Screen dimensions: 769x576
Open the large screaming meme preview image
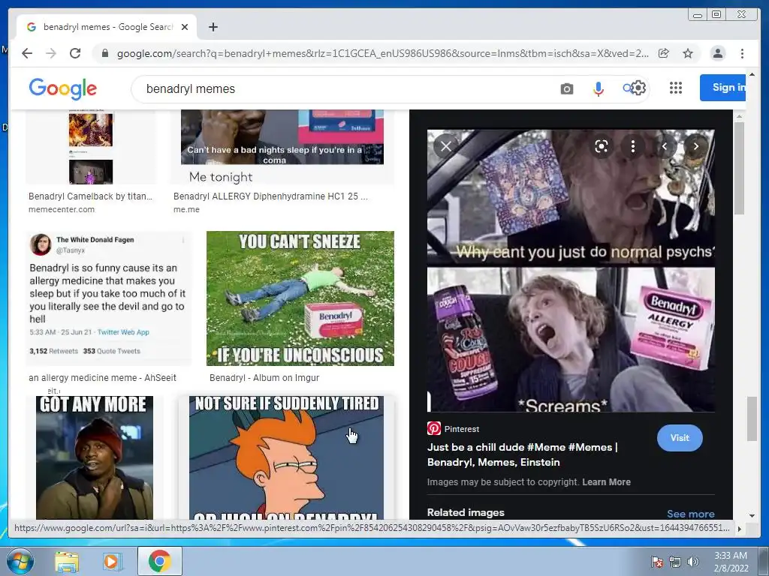(571, 270)
